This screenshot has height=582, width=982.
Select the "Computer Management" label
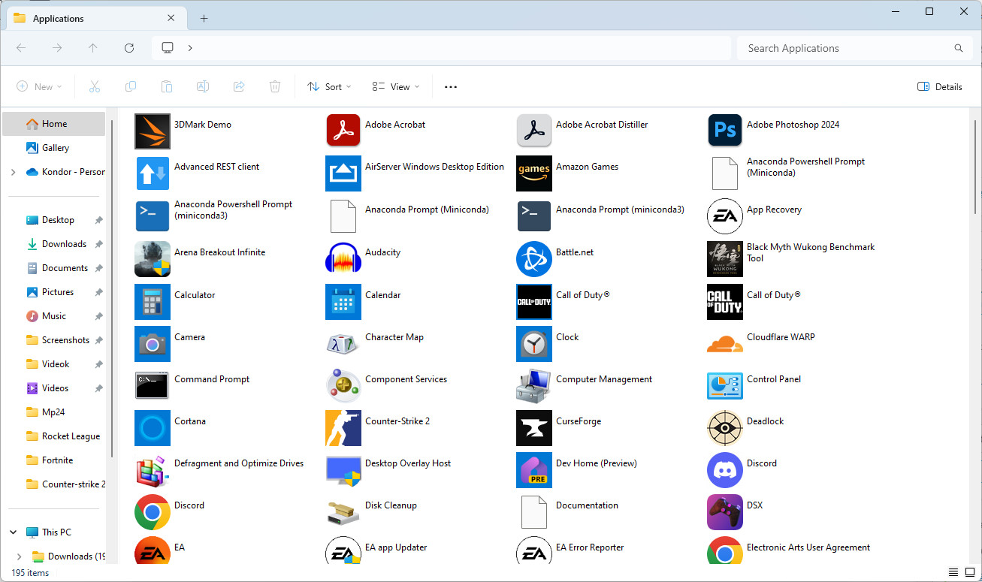[x=604, y=379]
